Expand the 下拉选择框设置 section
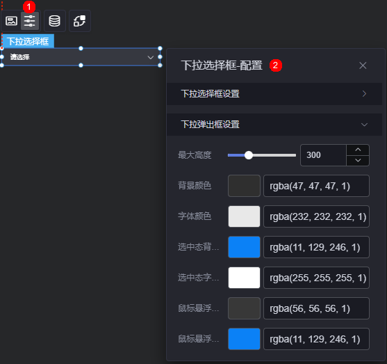Image resolution: width=387 pixels, height=364 pixels. [274, 94]
